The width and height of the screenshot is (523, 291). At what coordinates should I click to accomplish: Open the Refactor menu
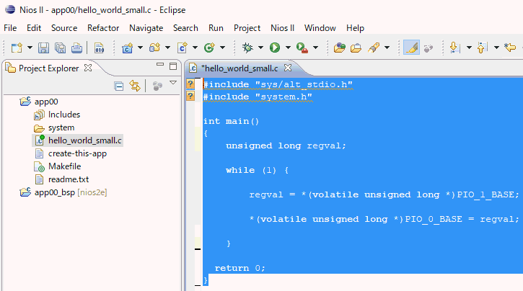pyautogui.click(x=103, y=28)
